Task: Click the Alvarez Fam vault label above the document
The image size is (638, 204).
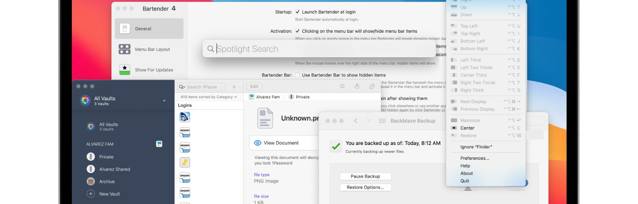Action: (265, 97)
